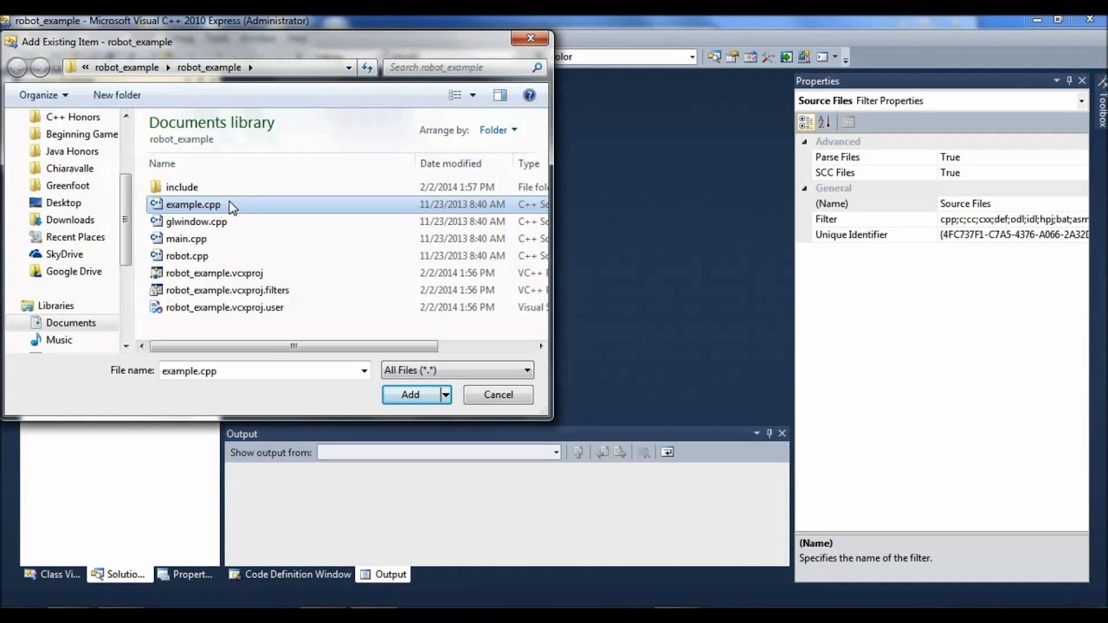Select Alphabetical sort in Properties panel

[824, 122]
